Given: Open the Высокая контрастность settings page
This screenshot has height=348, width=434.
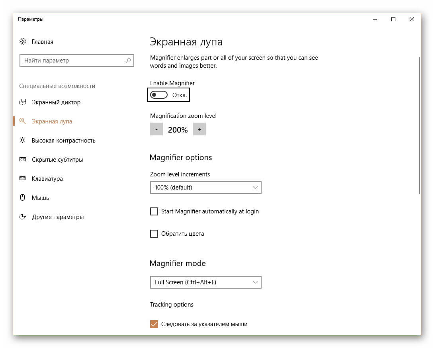Looking at the screenshot, I should click(64, 141).
